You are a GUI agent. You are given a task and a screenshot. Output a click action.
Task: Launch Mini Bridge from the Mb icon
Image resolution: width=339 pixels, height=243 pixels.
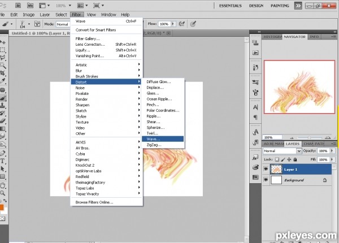tap(30, 6)
